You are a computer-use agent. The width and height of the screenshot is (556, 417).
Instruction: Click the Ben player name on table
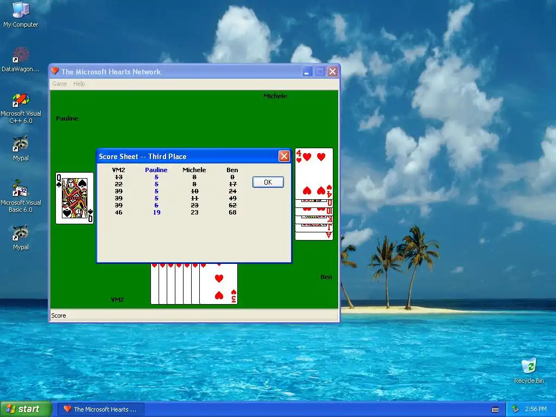click(x=326, y=277)
